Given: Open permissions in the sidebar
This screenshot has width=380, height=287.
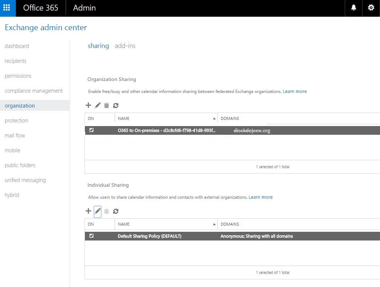Looking at the screenshot, I should [18, 76].
